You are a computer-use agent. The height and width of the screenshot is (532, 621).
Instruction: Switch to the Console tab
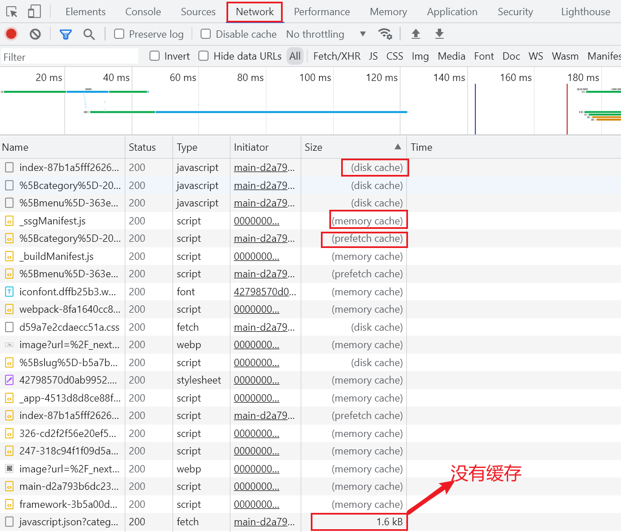click(143, 12)
